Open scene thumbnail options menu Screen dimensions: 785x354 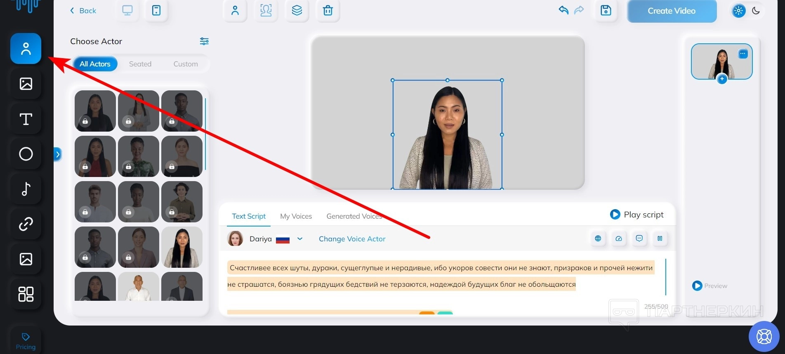(x=743, y=54)
